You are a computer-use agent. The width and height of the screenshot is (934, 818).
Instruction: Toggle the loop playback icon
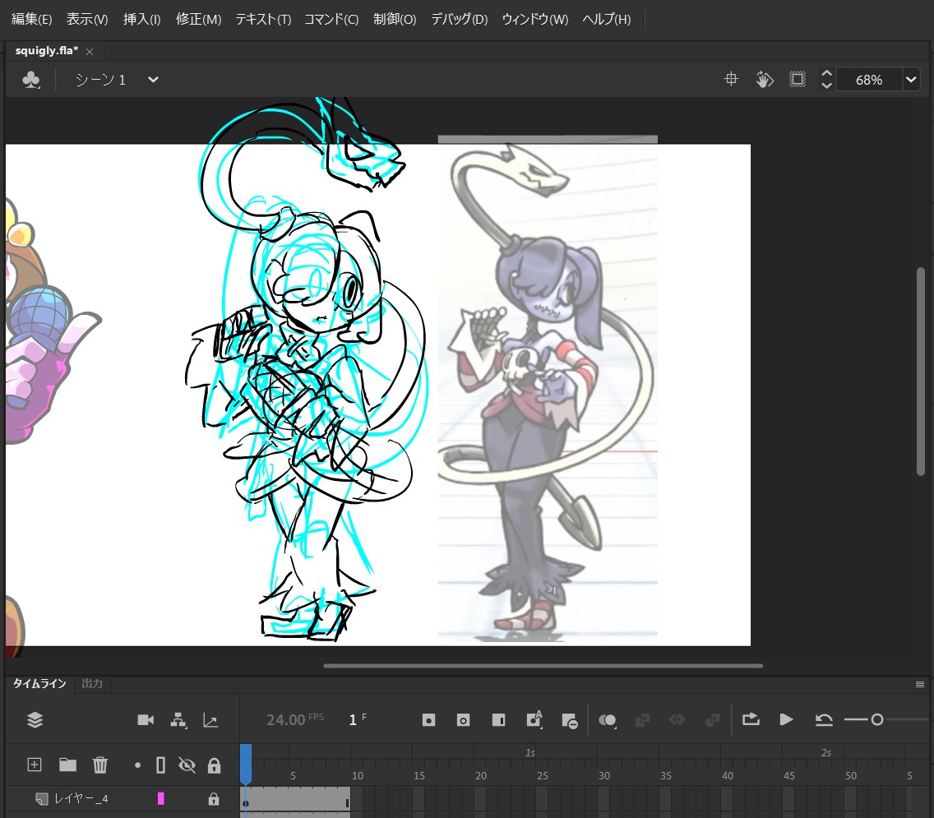751,719
